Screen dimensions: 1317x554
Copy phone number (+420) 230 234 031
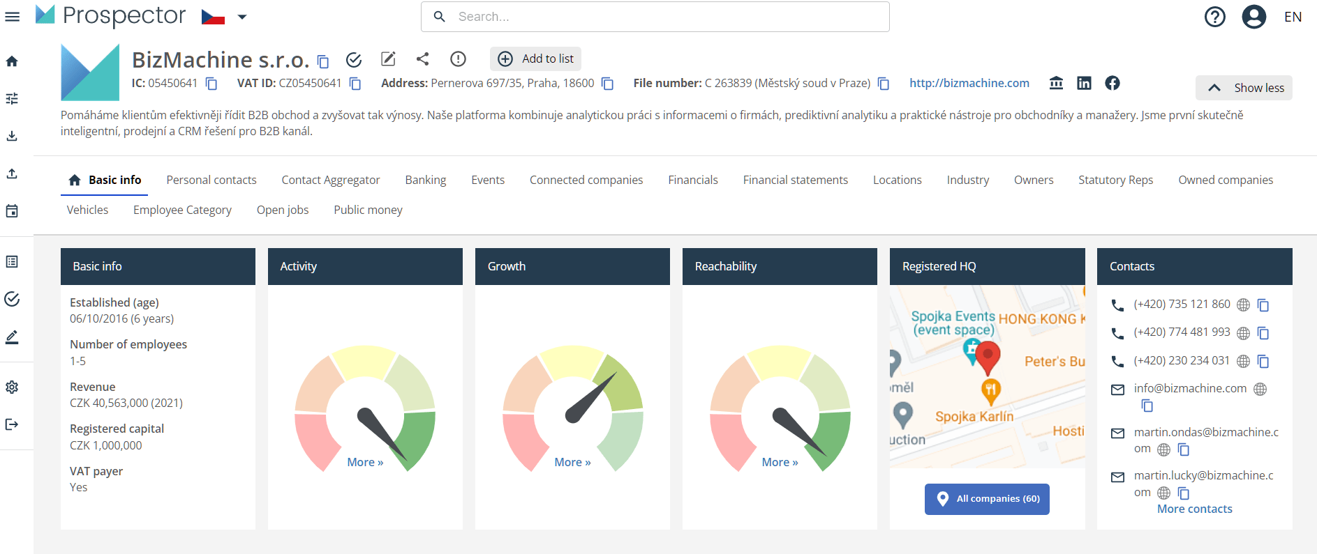click(1263, 361)
